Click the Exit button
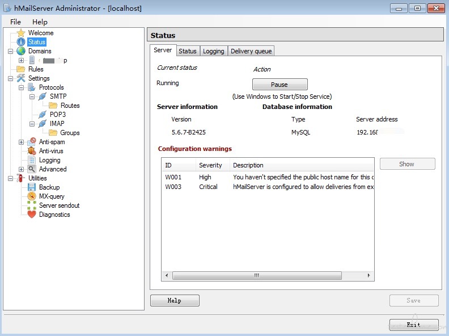The height and width of the screenshot is (336, 449). tap(414, 325)
